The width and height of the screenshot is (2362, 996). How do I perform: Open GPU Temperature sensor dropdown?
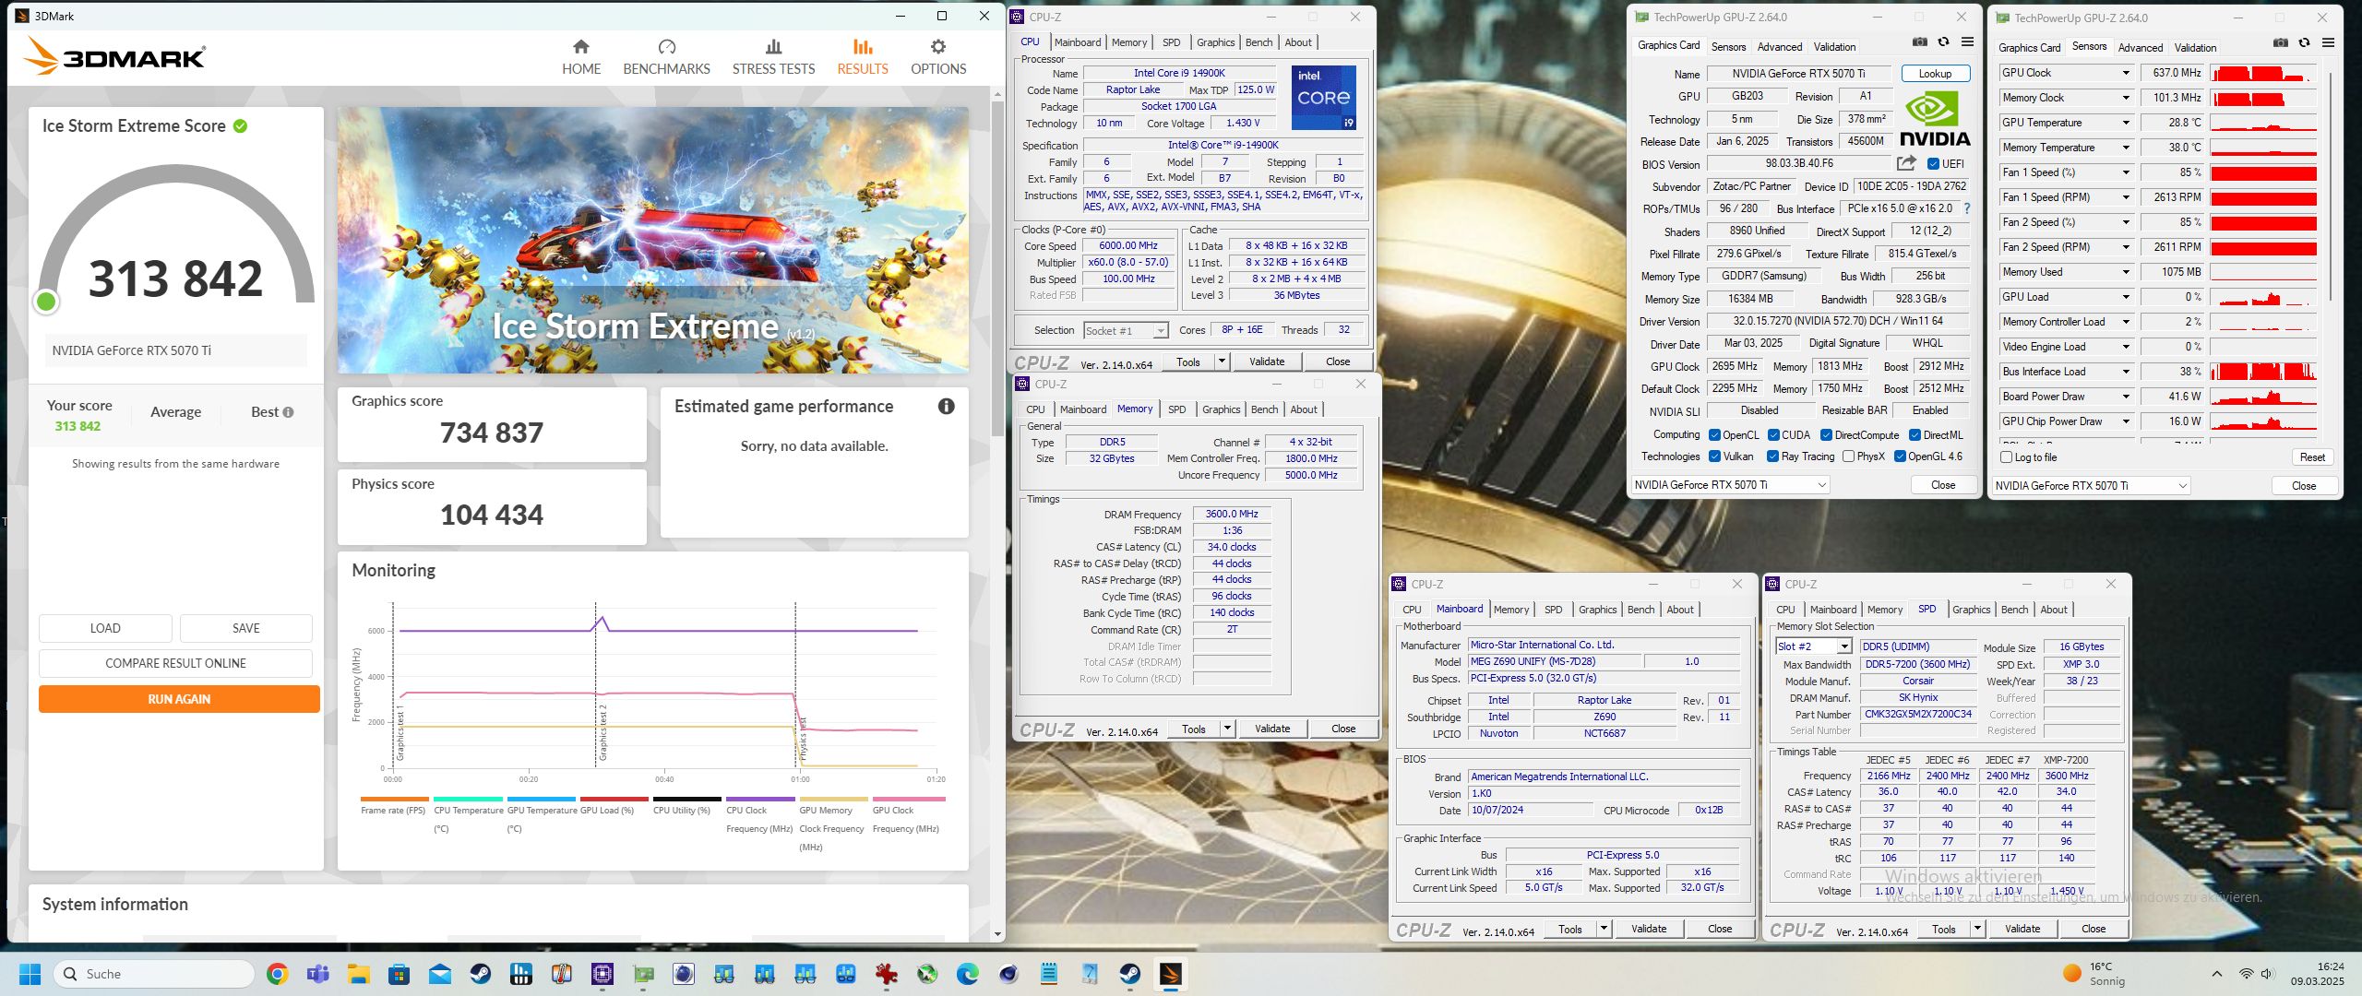click(x=2126, y=123)
